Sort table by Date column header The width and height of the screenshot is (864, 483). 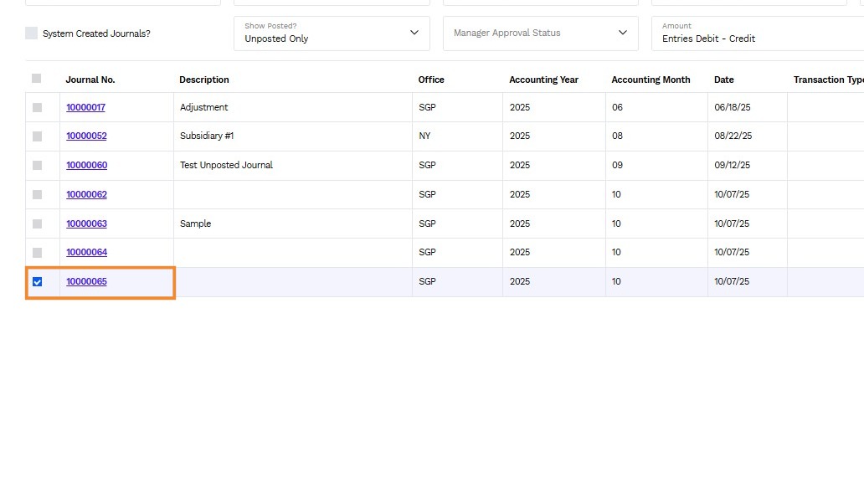tap(723, 80)
